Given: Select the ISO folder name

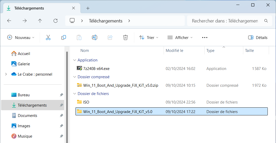Looking at the screenshot, I should (x=86, y=102).
